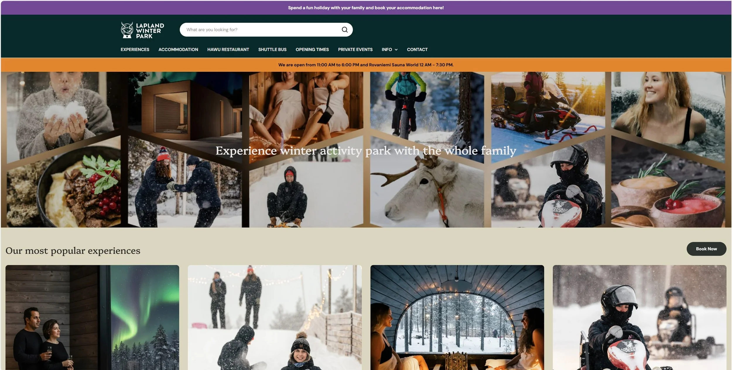Go to the CONTACT page

pyautogui.click(x=417, y=49)
